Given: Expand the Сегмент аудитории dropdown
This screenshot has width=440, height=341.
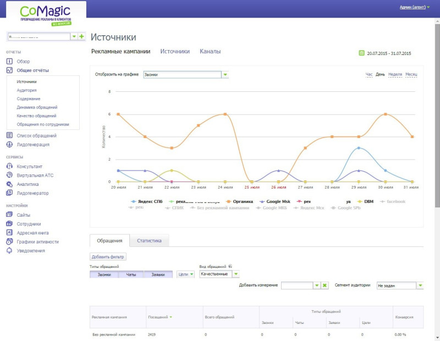Looking at the screenshot, I should 420,285.
